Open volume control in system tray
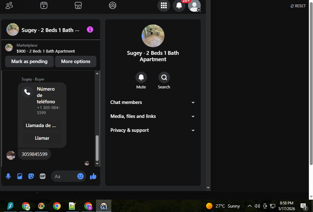The image size is (313, 212). pos(257,206)
